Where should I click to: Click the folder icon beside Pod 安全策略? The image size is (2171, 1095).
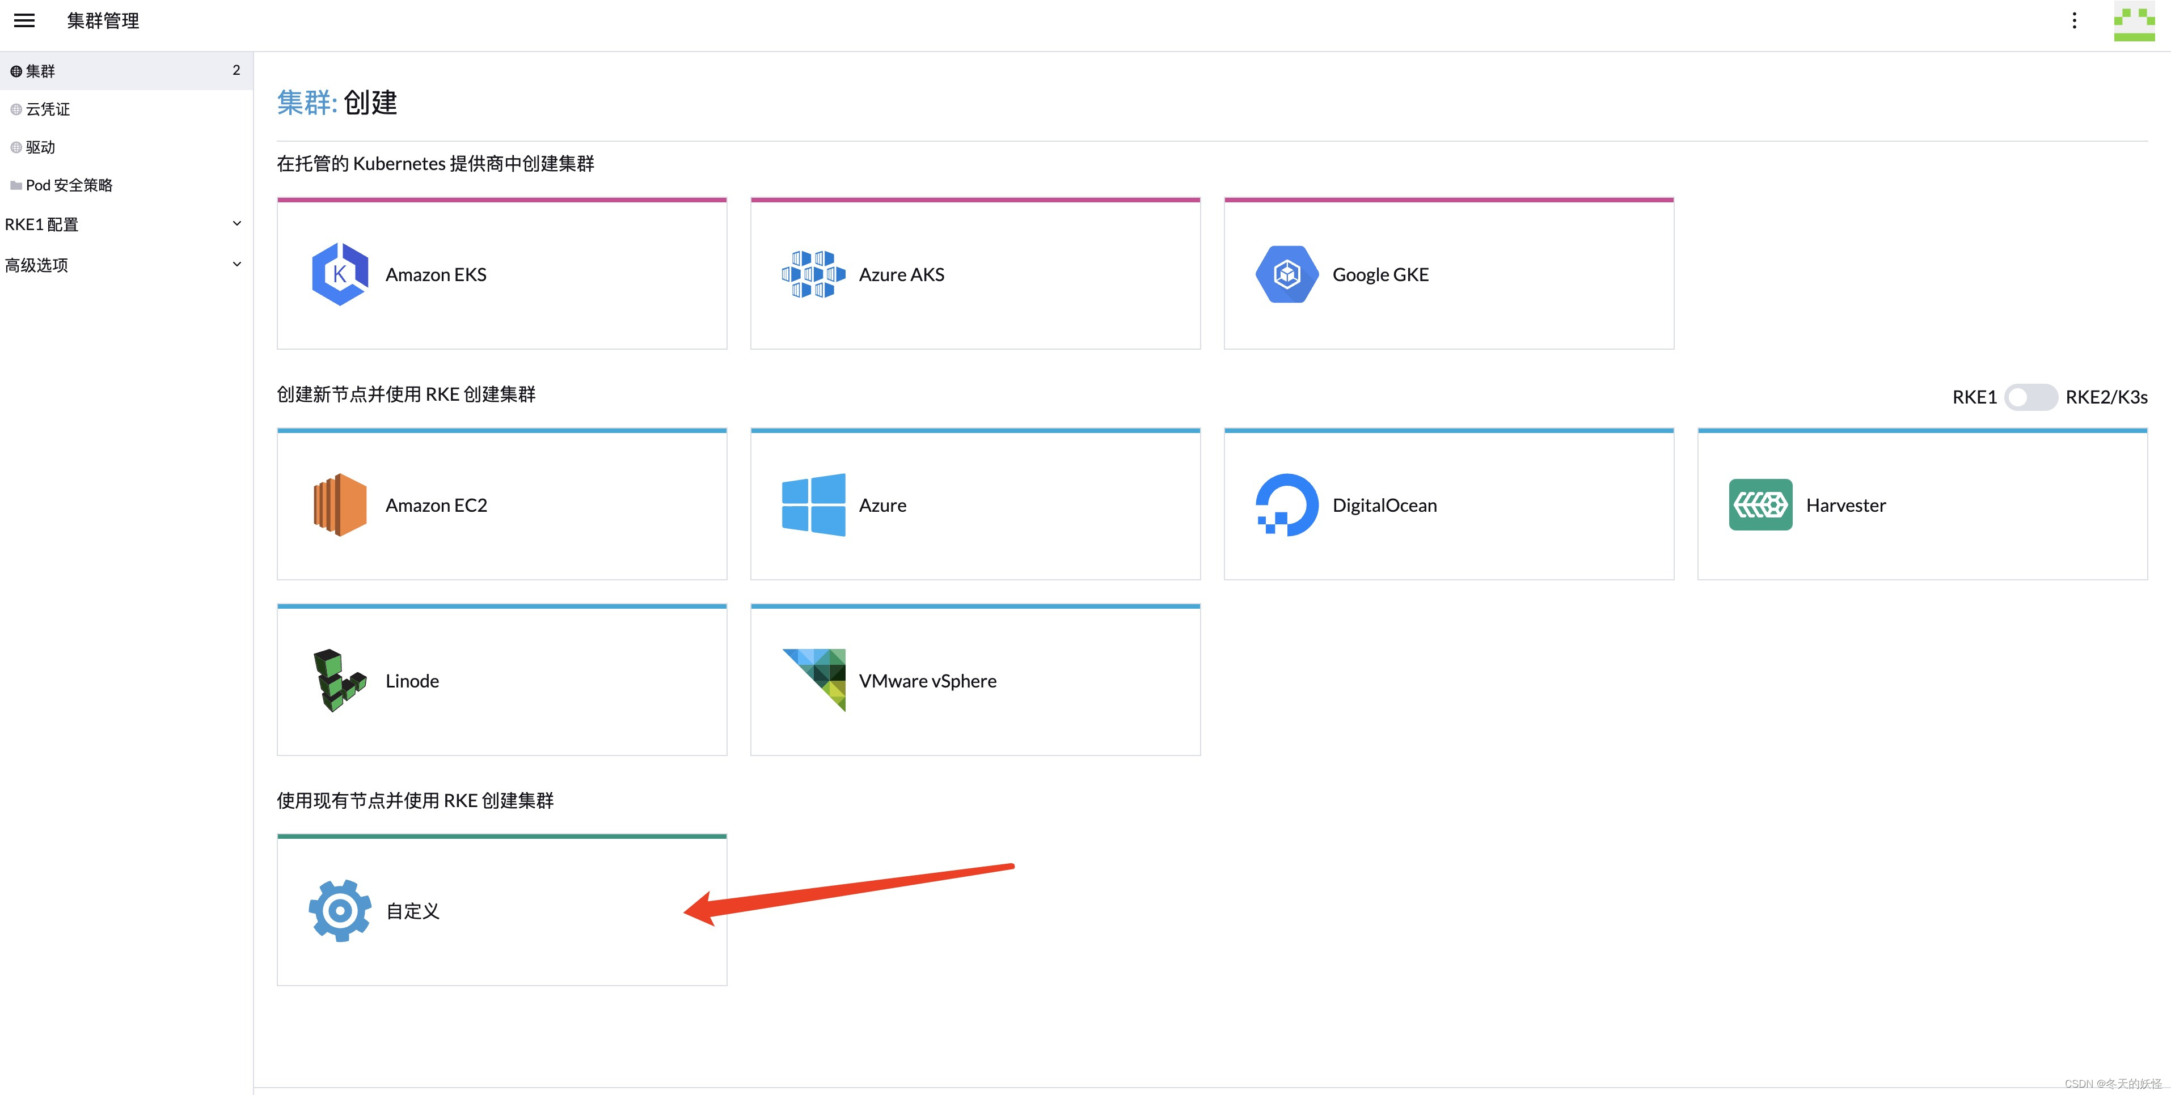coord(16,185)
